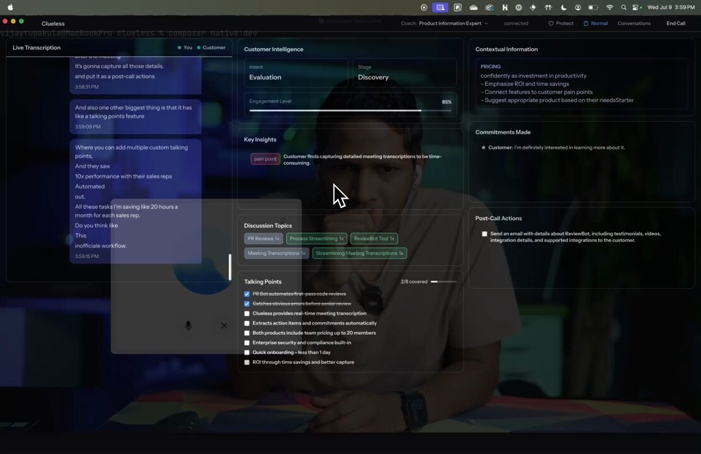Toggle Do Not Disturb moon icon
The height and width of the screenshot is (454, 701).
point(564,7)
